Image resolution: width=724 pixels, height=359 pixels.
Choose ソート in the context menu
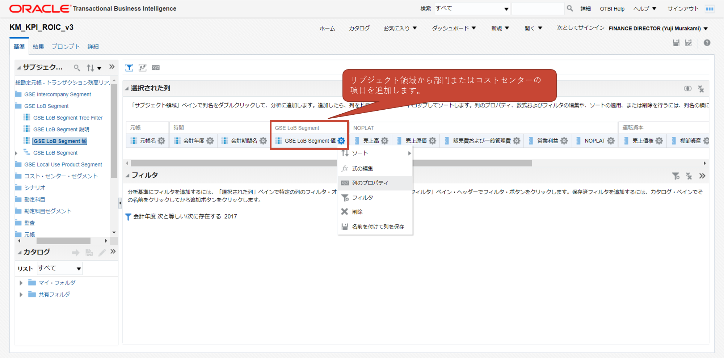coord(375,153)
